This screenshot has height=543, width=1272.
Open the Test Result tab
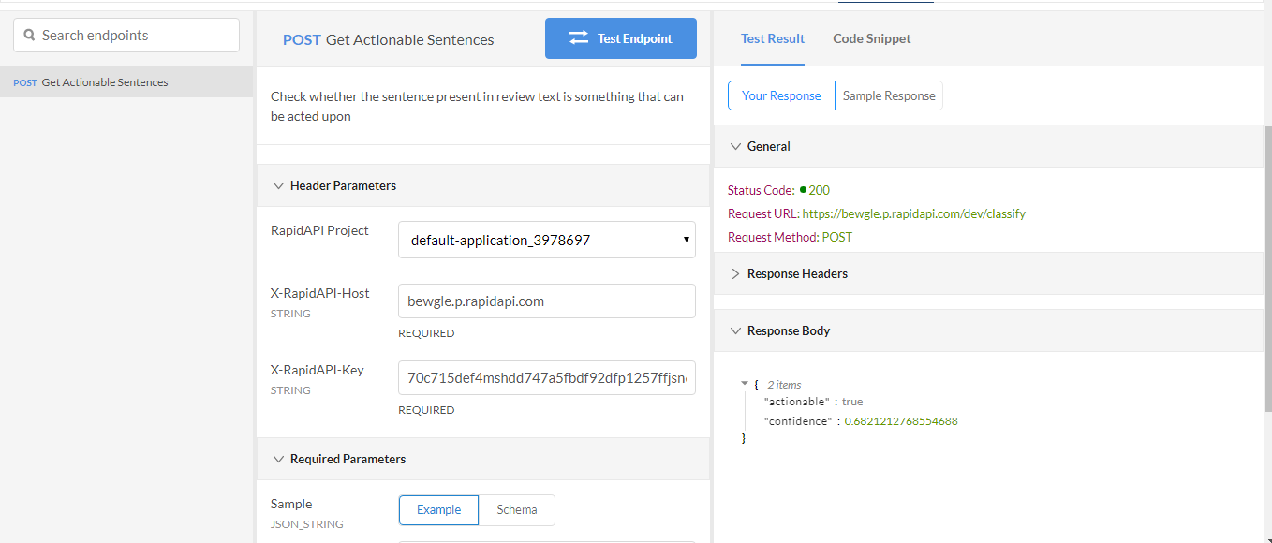point(772,38)
